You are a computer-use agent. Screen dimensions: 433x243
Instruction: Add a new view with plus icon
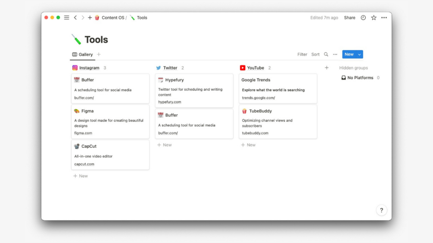pyautogui.click(x=99, y=55)
